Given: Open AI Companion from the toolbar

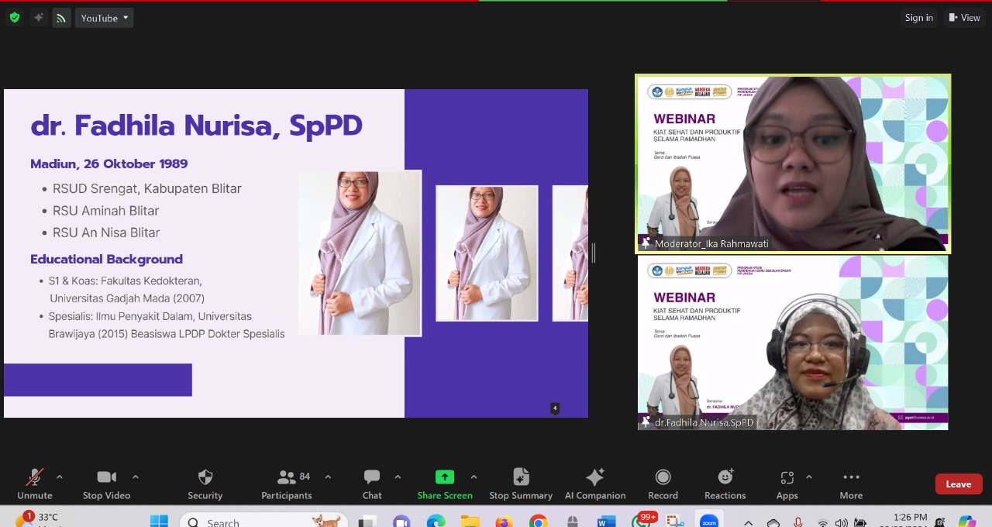Looking at the screenshot, I should tap(595, 485).
